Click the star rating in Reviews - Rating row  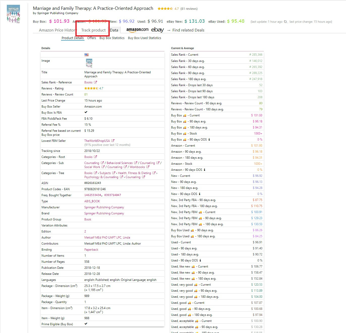91,88
